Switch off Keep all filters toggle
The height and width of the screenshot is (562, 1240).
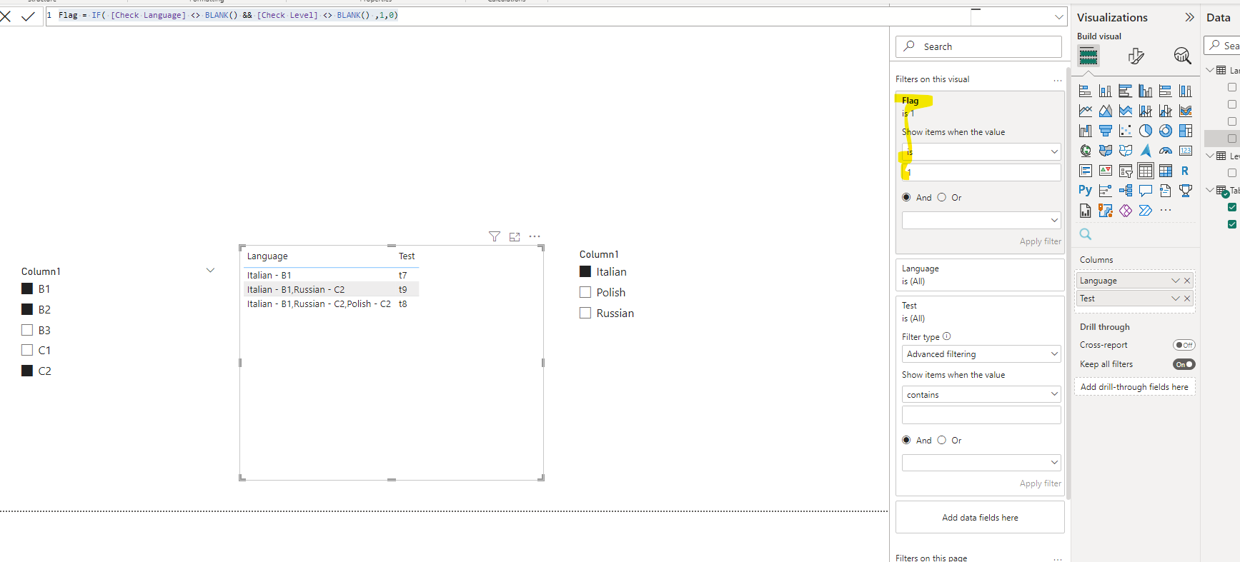click(1184, 364)
